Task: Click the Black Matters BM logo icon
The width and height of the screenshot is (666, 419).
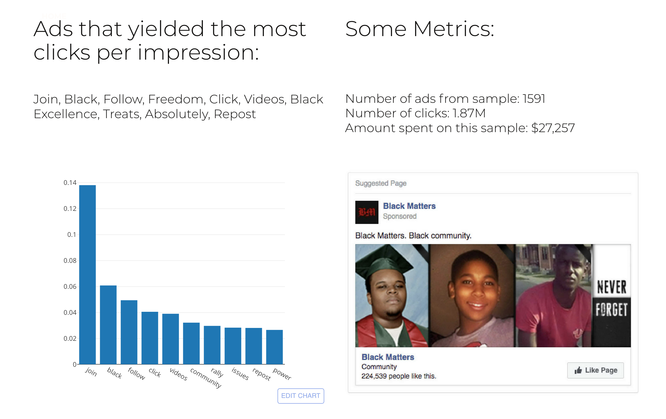Action: coord(366,212)
